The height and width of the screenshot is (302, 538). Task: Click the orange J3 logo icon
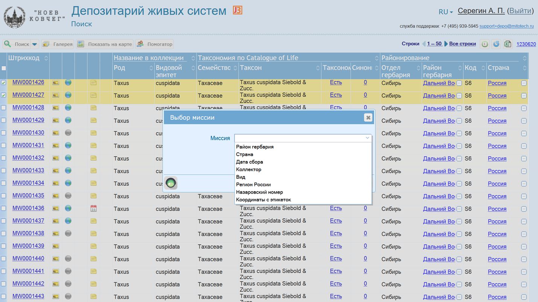pos(237,10)
